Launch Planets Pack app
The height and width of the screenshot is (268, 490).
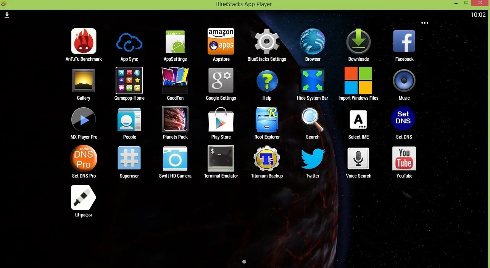[x=175, y=119]
